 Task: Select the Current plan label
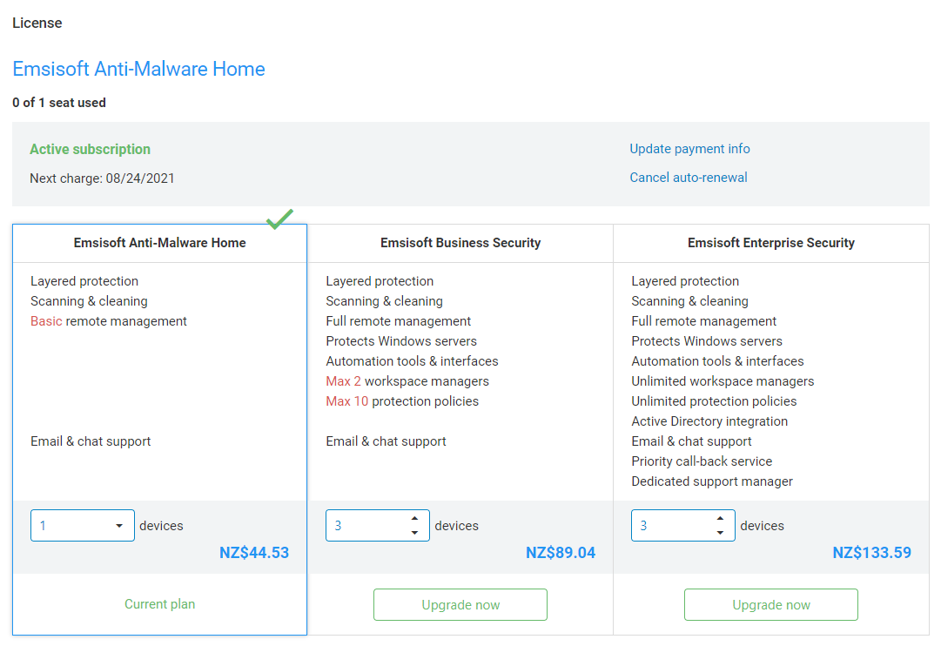159,603
